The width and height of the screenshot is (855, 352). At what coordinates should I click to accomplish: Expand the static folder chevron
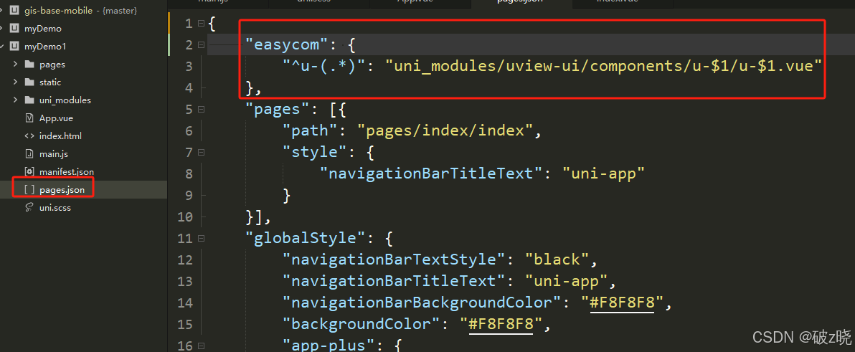[x=15, y=83]
